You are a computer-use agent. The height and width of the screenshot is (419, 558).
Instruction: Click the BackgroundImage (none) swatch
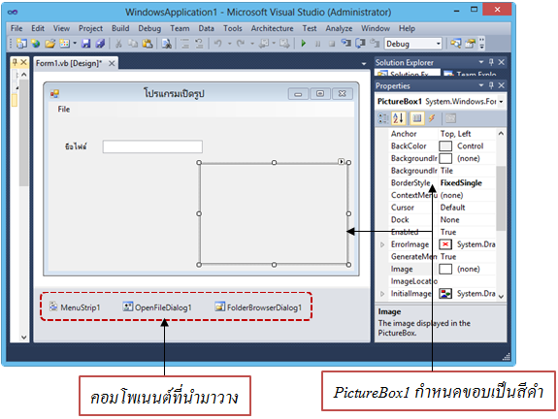(445, 158)
